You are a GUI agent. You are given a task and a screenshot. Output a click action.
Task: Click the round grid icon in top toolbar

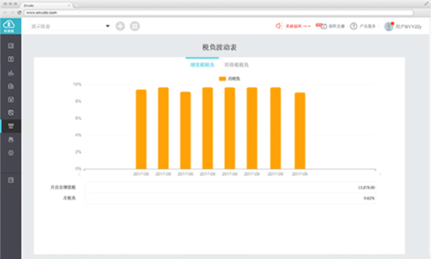click(134, 26)
